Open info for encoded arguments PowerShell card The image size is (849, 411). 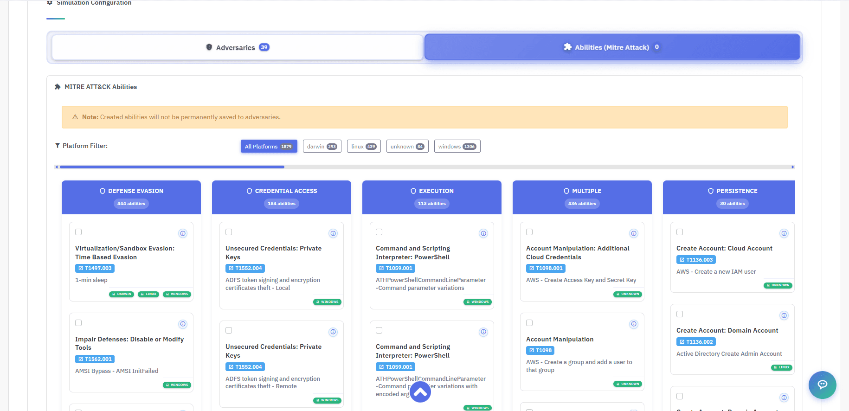(x=483, y=332)
